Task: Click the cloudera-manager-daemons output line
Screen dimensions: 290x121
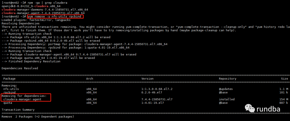Action: coord(45,9)
